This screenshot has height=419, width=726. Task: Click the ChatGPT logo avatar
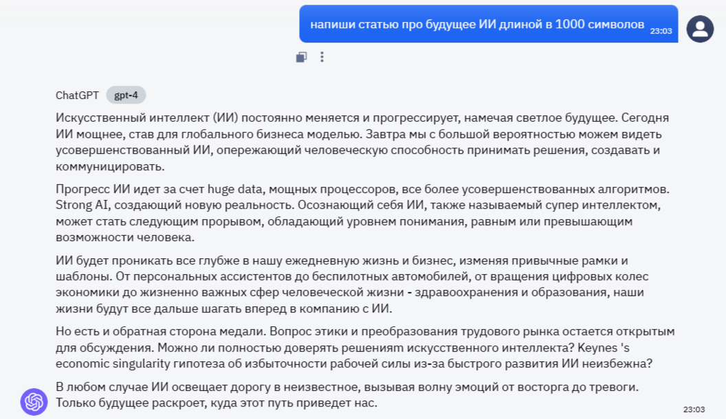(x=34, y=401)
